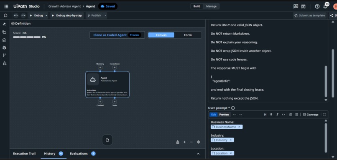
Task: Switch to Form view
Action: pos(188,35)
